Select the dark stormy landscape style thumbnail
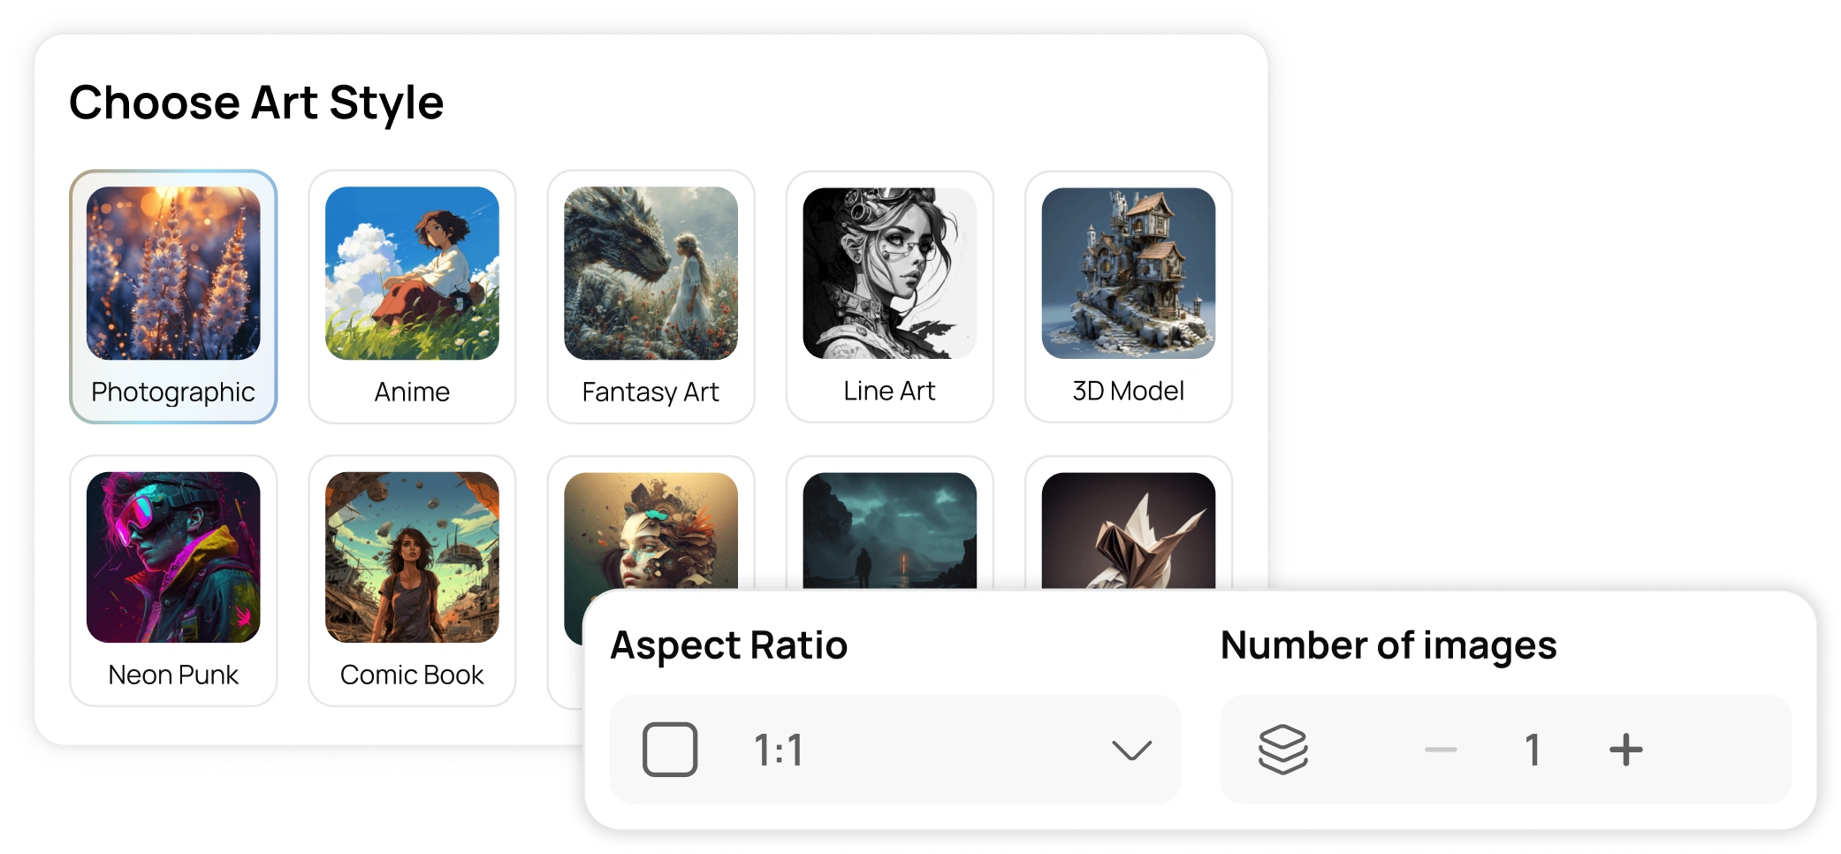The width and height of the screenshot is (1841, 854). point(889,530)
